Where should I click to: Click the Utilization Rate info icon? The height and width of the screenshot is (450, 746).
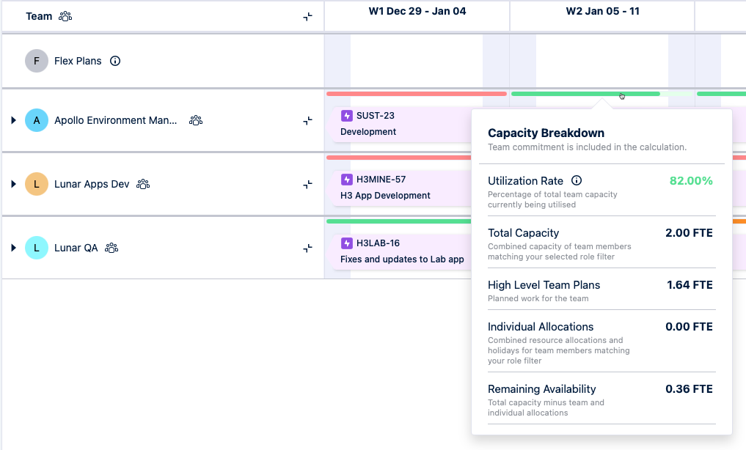click(576, 180)
